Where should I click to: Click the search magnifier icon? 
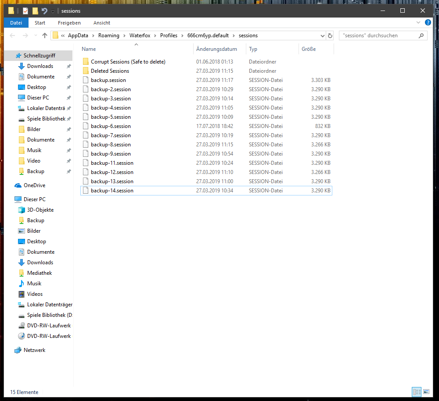421,35
